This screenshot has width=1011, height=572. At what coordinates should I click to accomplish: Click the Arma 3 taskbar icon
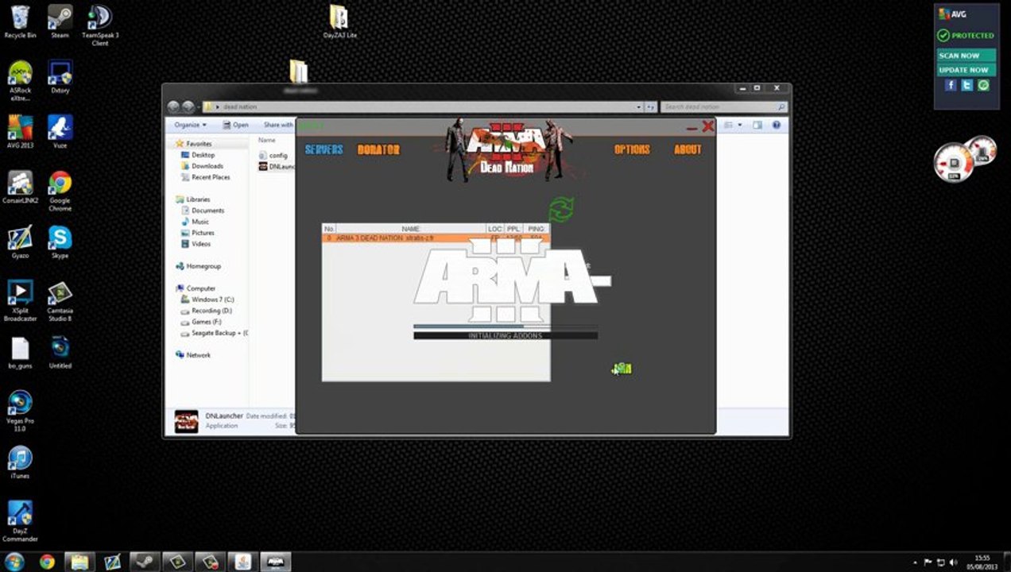(274, 562)
